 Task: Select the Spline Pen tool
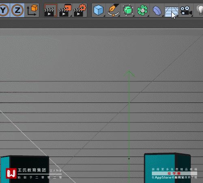pyautogui.click(x=113, y=10)
